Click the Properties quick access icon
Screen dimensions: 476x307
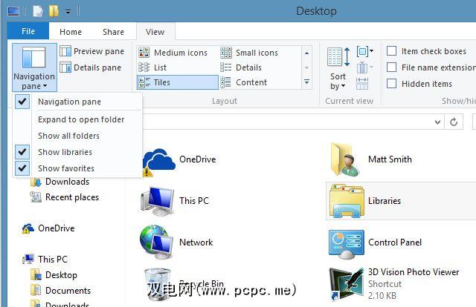click(38, 12)
